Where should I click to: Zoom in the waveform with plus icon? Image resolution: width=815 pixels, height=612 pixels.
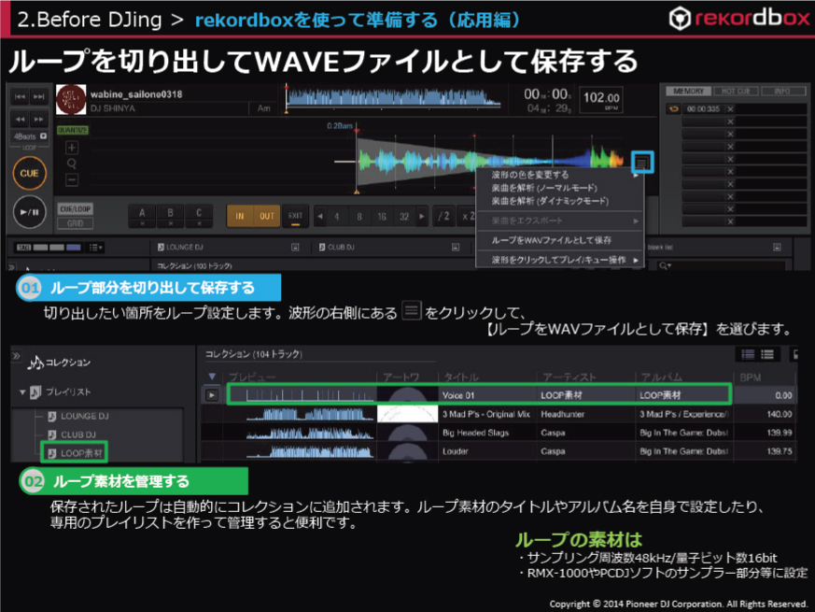tap(72, 148)
